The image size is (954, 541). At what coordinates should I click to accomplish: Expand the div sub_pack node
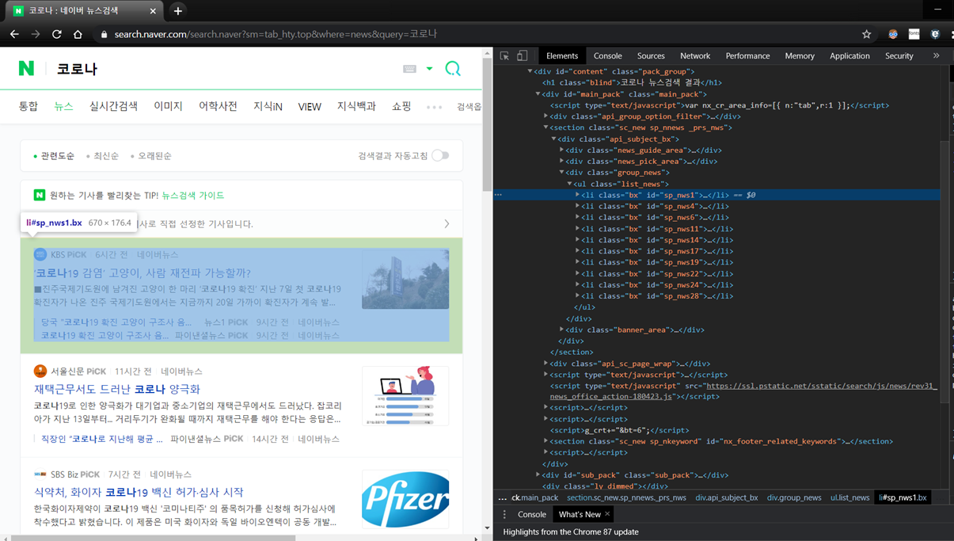pos(538,475)
